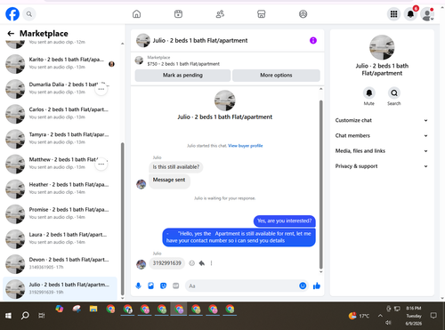Image resolution: width=445 pixels, height=330 pixels.
Task: Open the Windows notification center icon
Action: pos(433,316)
